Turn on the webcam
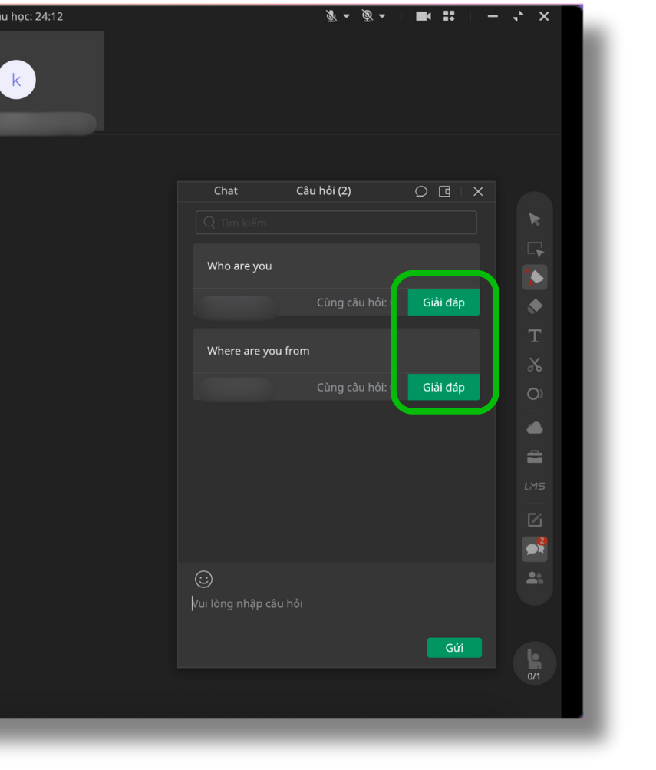The width and height of the screenshot is (656, 770). click(x=367, y=16)
